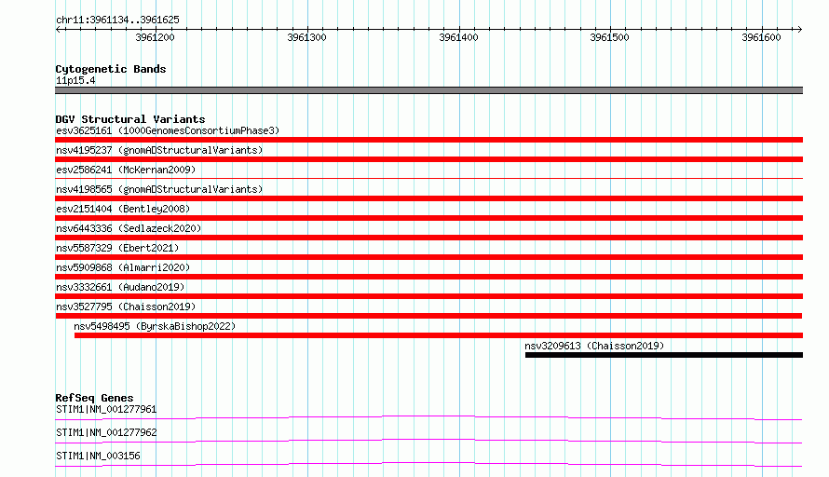Click red bar under nsv3332661 Audano2019
This screenshot has height=477, width=829.
(428, 296)
